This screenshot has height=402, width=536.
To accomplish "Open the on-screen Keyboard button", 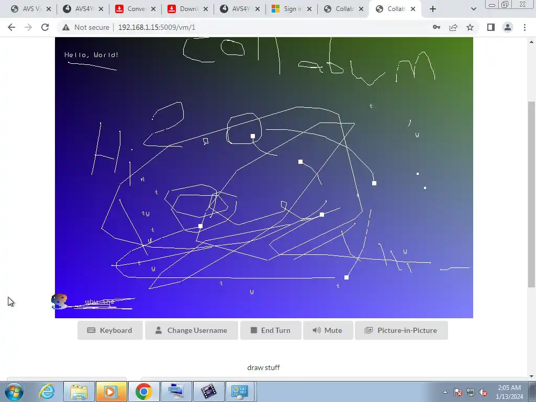I will 110,330.
